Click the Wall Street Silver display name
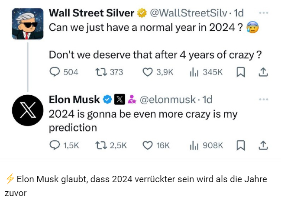281x203 pixels. pos(91,13)
